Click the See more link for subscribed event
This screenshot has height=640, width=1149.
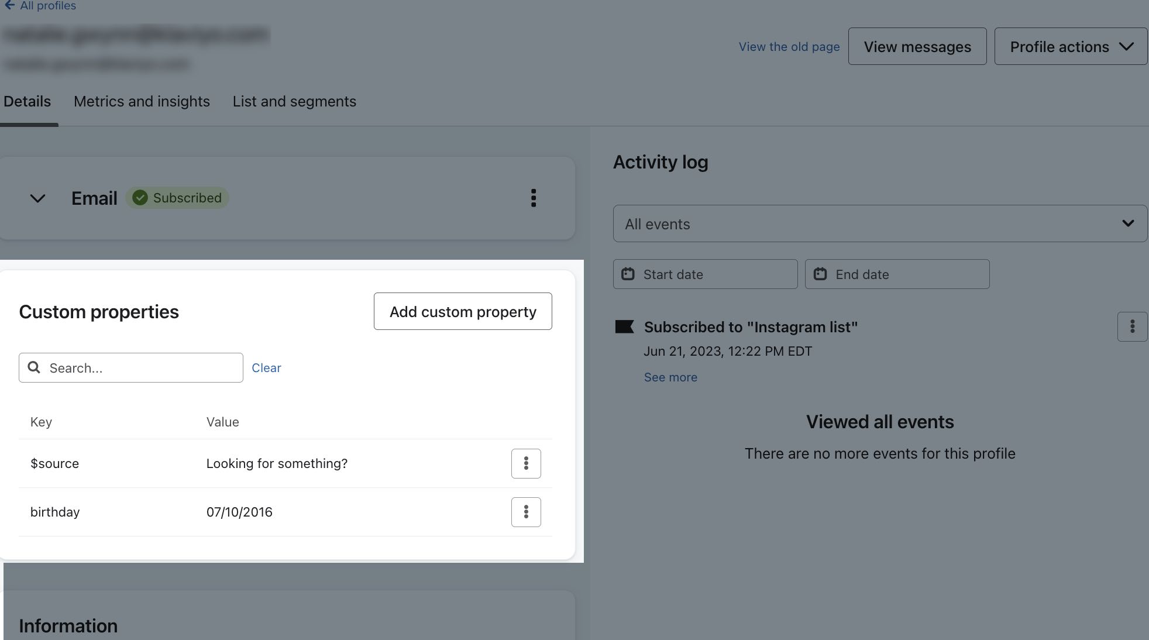coord(670,376)
